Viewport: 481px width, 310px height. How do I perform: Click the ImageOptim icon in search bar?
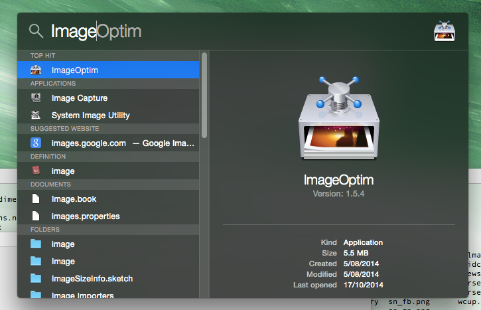click(445, 31)
